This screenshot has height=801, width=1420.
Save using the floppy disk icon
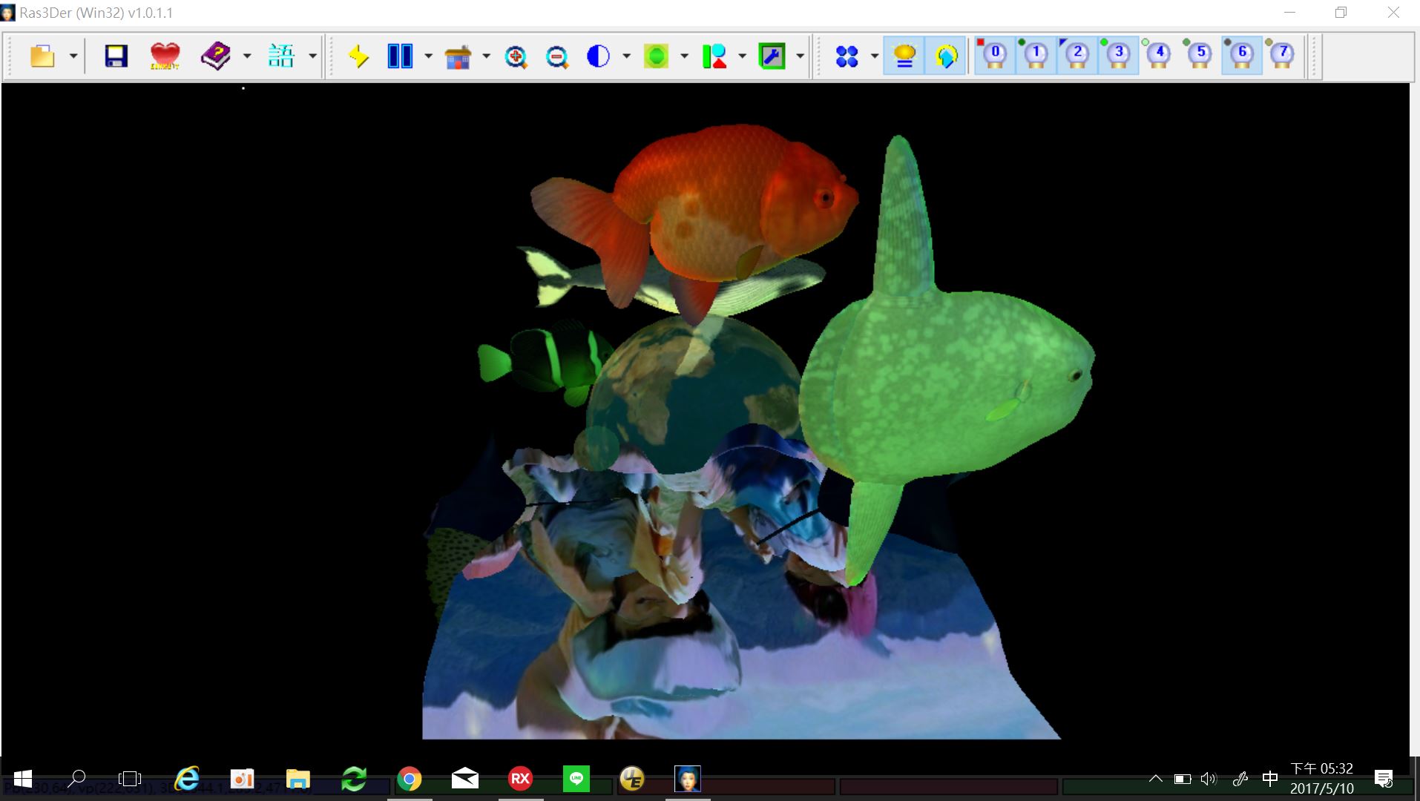point(116,56)
